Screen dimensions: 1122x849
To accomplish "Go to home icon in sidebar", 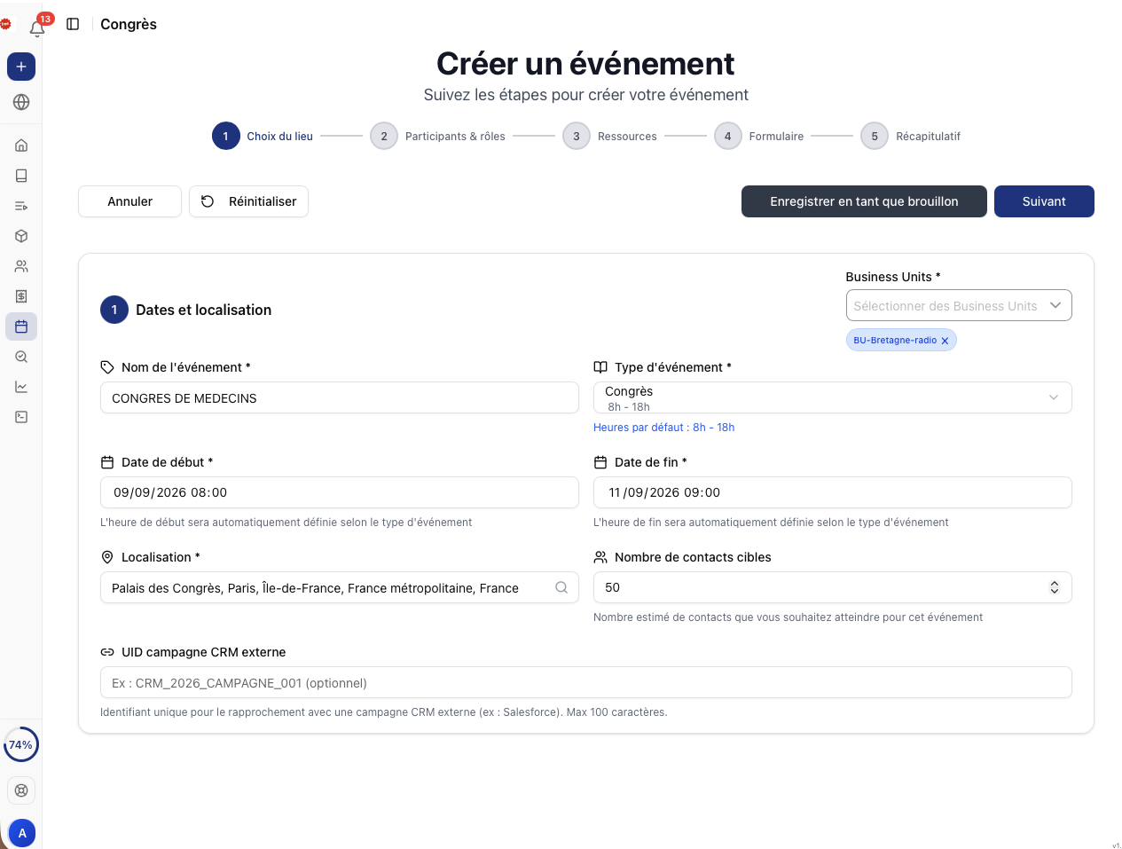I will point(21,145).
